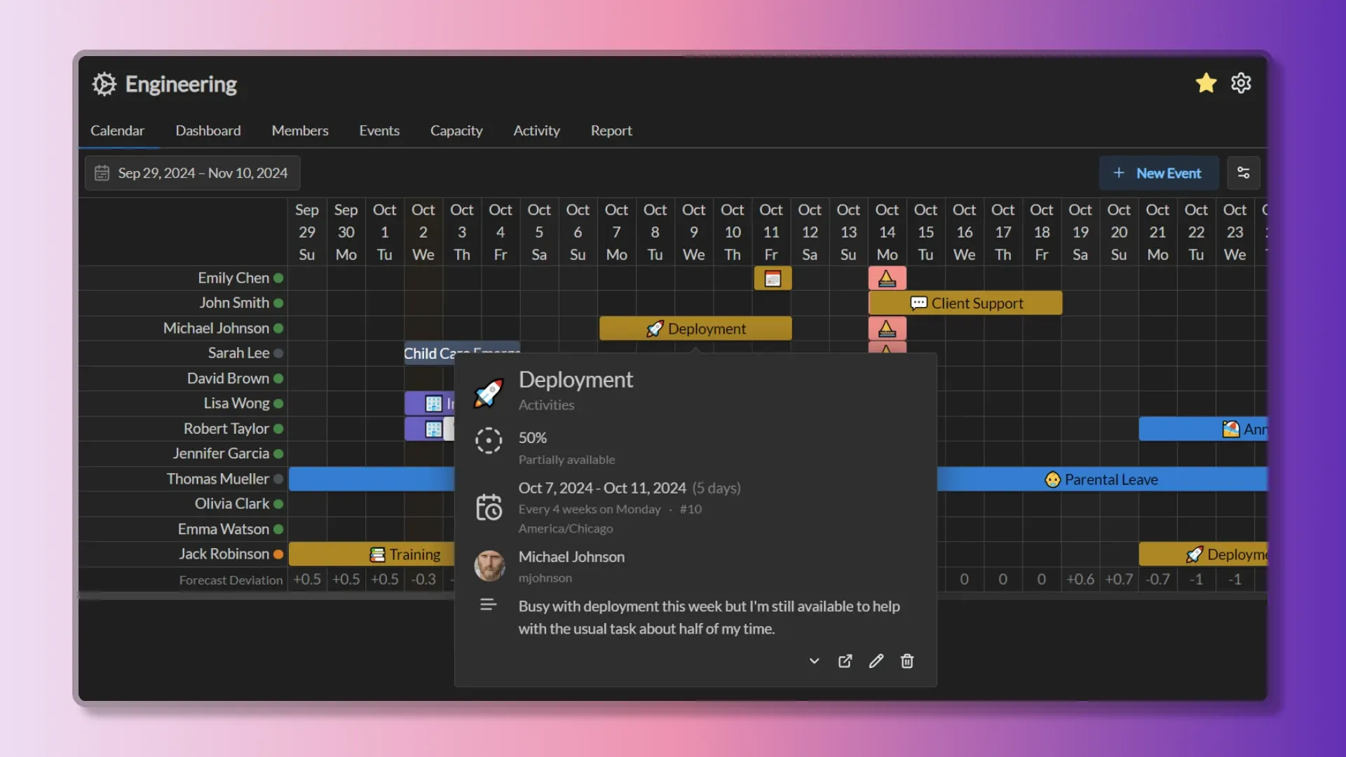Expand the deployment popup chevron down arrow

coord(813,661)
